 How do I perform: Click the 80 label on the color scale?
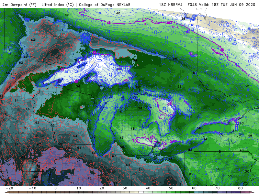pos(241,188)
